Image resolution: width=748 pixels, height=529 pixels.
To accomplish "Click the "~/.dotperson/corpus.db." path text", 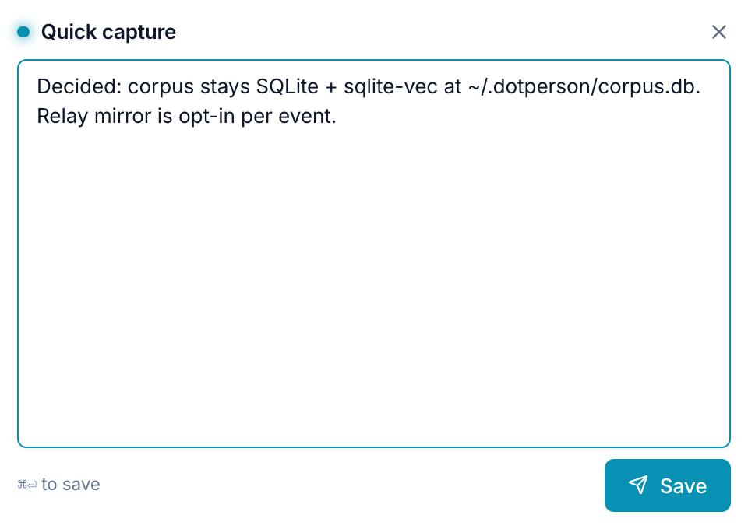I will (x=584, y=88).
